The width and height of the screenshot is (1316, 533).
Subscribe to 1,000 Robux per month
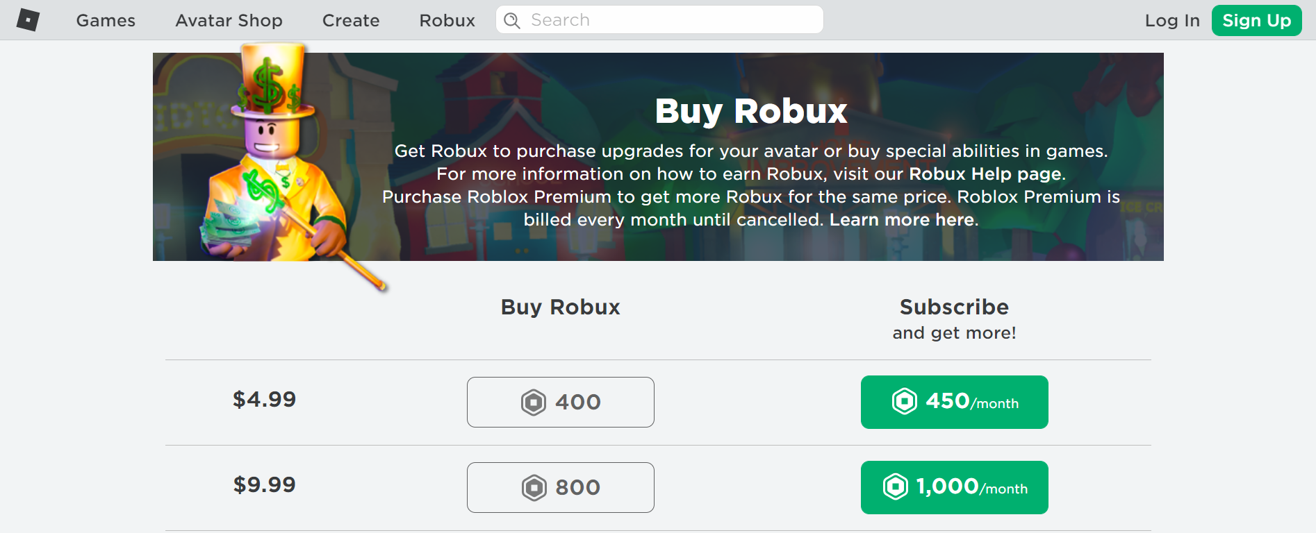[953, 487]
